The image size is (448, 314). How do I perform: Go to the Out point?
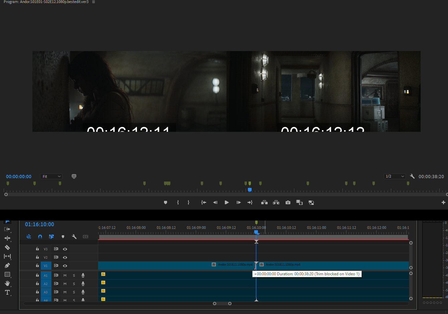click(x=250, y=203)
